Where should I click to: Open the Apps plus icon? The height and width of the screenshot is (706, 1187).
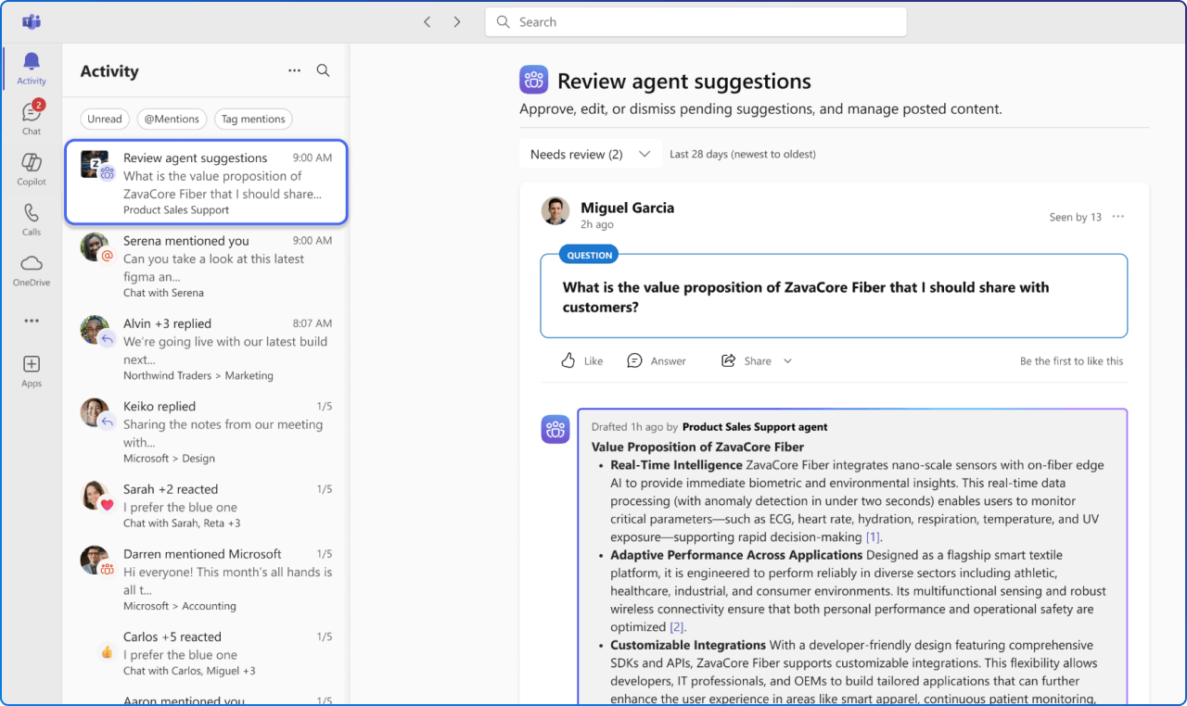[32, 370]
